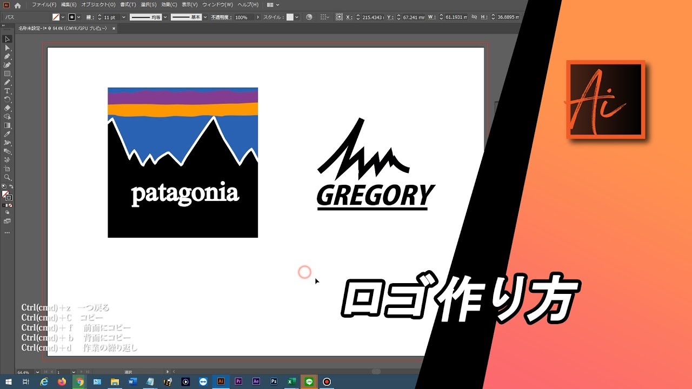The width and height of the screenshot is (692, 389).
Task: Expand the opacity 100% arrow
Action: pyautogui.click(x=258, y=17)
